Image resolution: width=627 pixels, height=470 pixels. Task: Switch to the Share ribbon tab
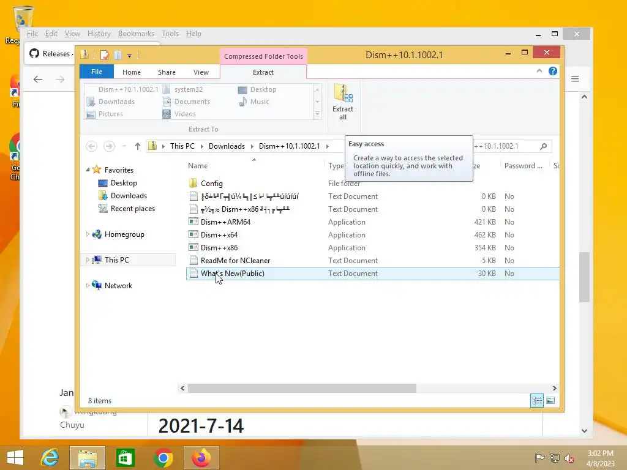(x=167, y=72)
